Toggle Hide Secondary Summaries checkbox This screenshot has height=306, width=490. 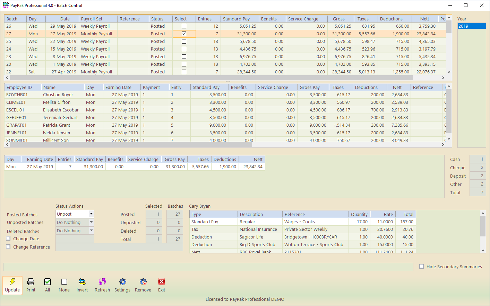click(422, 267)
